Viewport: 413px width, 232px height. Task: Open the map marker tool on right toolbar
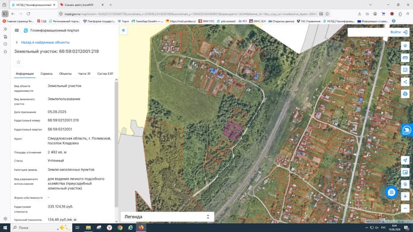pyautogui.click(x=405, y=46)
